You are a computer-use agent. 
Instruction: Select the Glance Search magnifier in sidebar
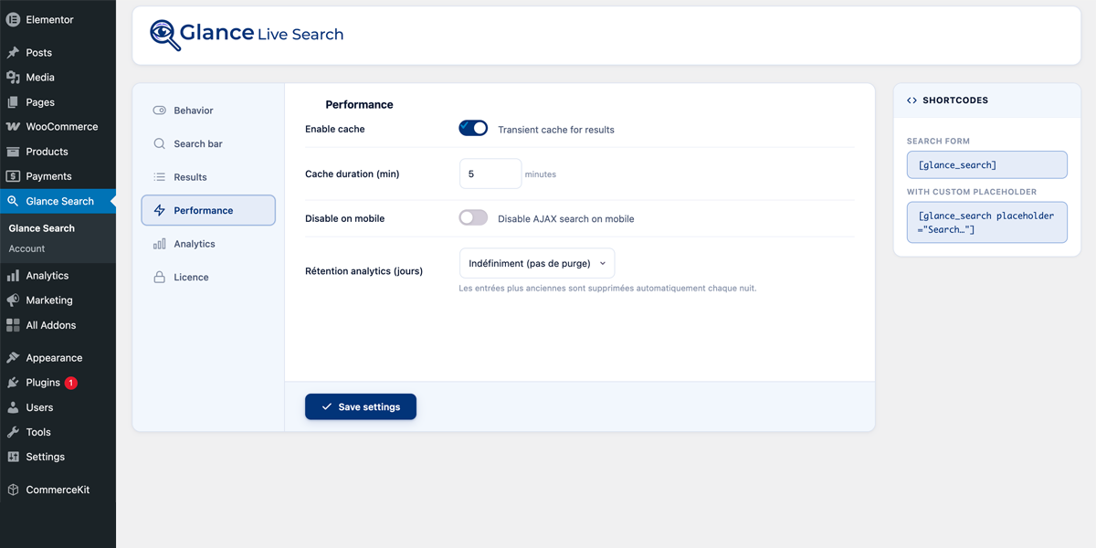[x=13, y=200]
